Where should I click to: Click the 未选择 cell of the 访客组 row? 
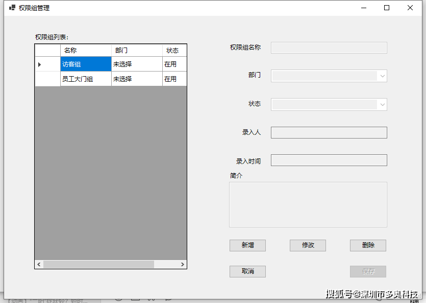click(x=135, y=63)
